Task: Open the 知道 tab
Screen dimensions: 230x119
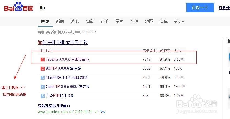Action: click(x=90, y=21)
